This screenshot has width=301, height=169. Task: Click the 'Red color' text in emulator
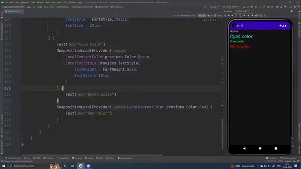point(240,47)
